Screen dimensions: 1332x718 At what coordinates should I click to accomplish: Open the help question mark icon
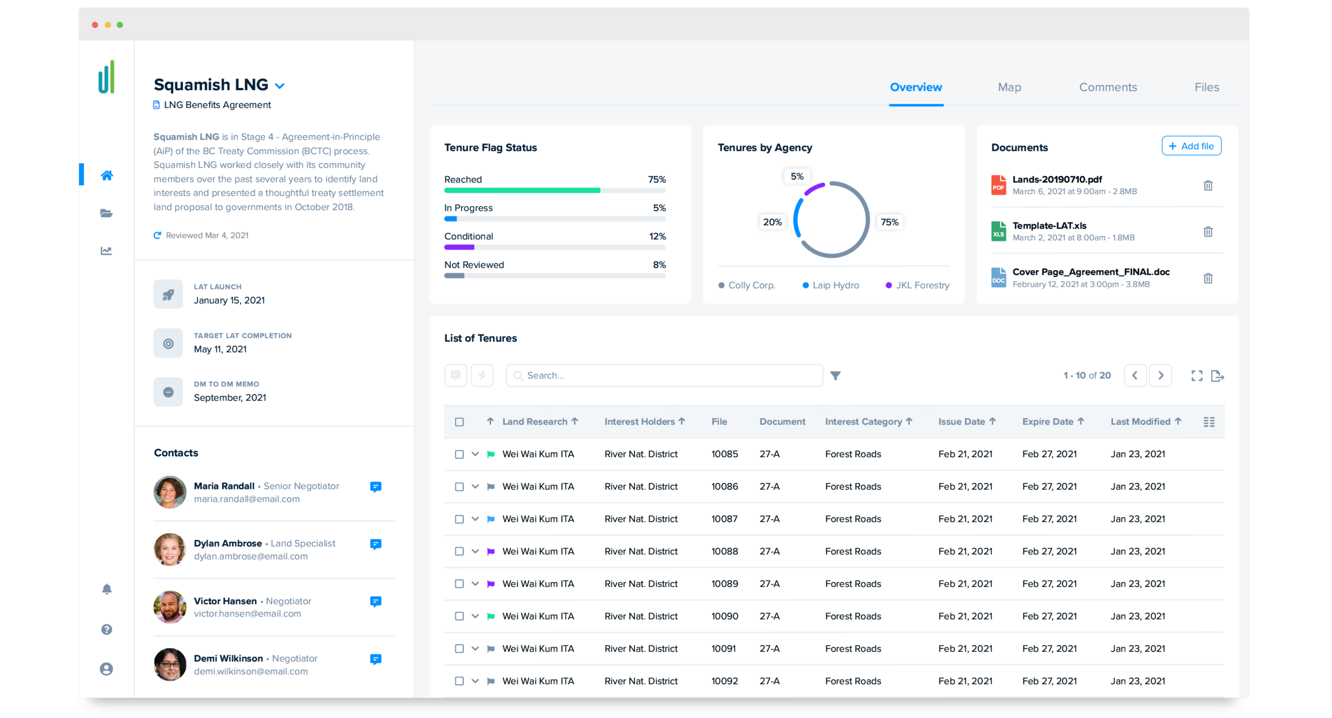[x=107, y=629]
